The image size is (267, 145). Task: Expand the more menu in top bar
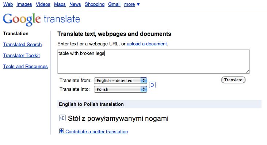coord(132,4)
